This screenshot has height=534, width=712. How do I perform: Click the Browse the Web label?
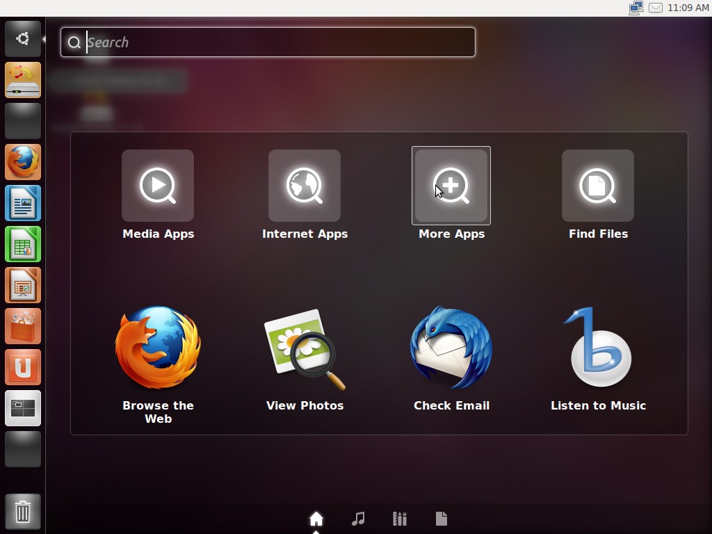(158, 412)
